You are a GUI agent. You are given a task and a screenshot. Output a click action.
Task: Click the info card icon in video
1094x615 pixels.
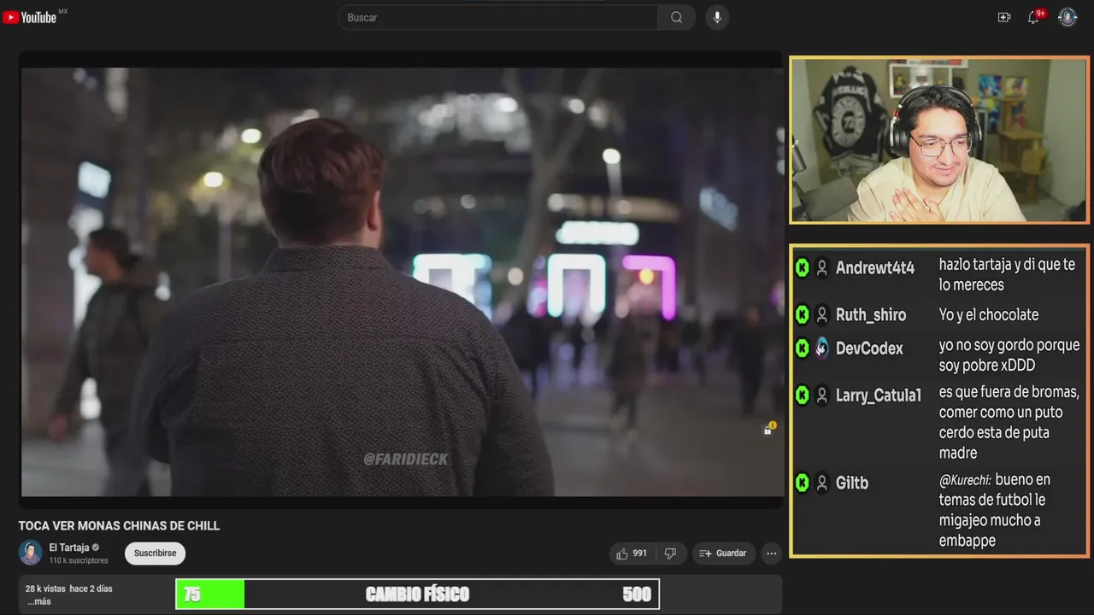[x=769, y=429]
